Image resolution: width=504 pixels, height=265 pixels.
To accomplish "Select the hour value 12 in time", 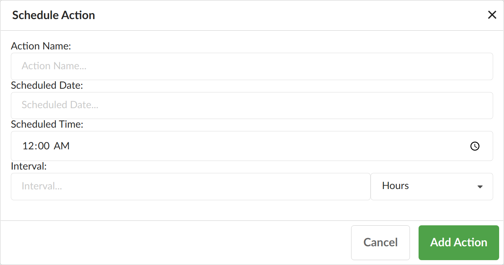I will (28, 146).
